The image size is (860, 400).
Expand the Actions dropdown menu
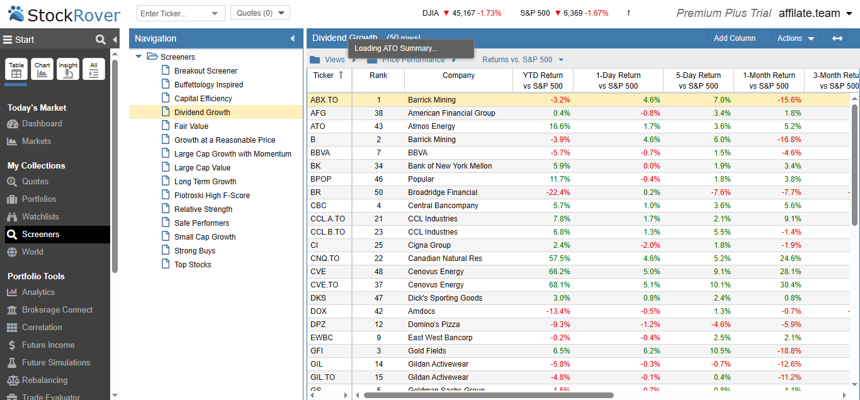796,38
